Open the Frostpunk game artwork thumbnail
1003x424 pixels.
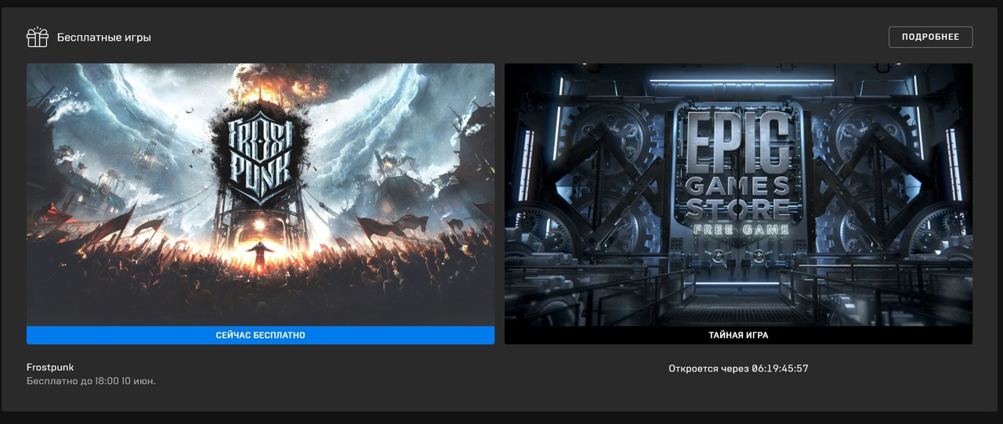click(x=260, y=195)
